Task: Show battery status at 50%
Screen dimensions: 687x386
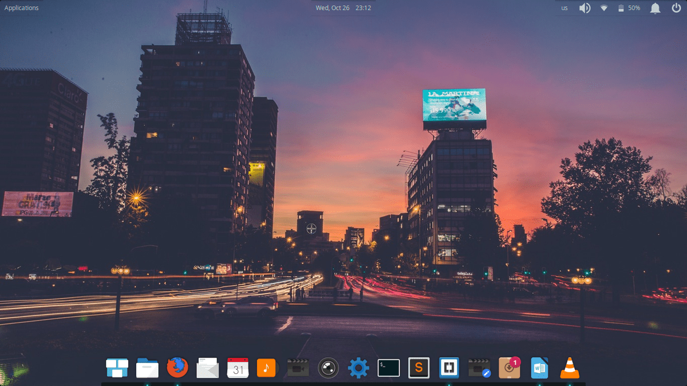Action: point(629,8)
